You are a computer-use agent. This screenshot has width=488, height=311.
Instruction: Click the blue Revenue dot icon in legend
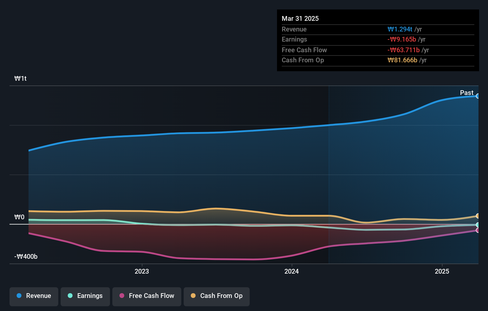click(x=18, y=296)
